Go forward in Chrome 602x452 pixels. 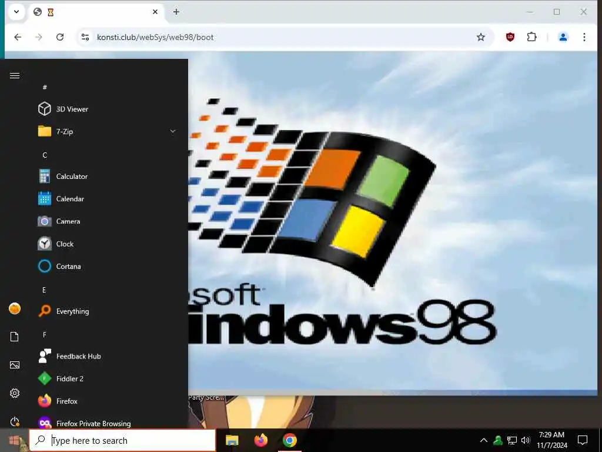[39, 37]
